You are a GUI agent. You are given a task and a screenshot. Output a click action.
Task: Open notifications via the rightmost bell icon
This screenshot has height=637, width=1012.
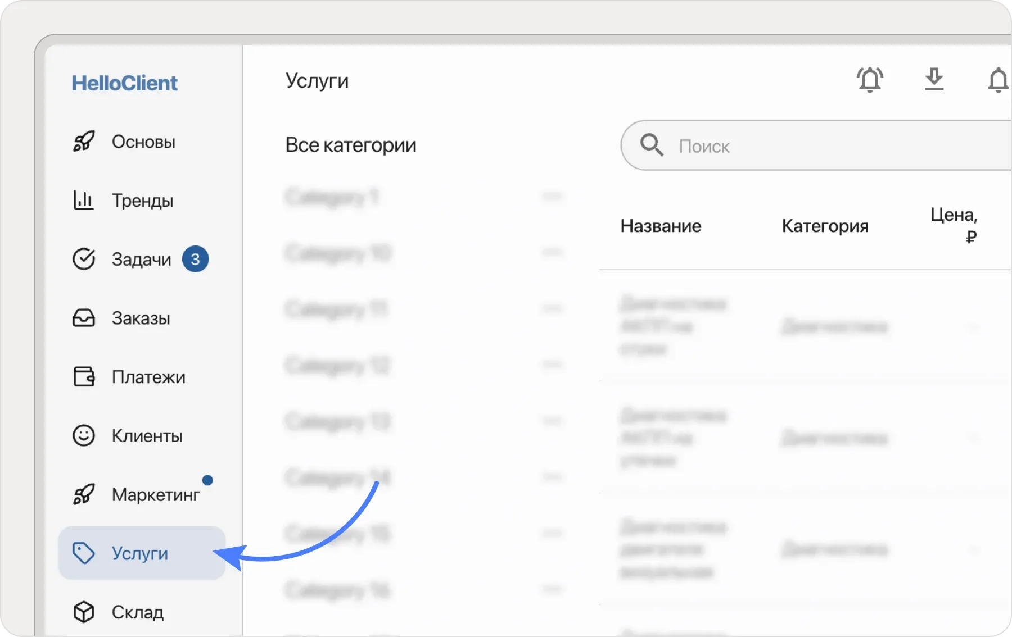(x=998, y=81)
